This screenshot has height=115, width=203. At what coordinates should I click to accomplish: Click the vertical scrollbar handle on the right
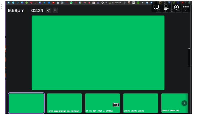[x=189, y=57]
